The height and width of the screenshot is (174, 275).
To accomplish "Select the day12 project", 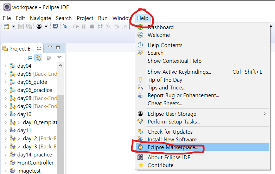I will click(33, 139).
